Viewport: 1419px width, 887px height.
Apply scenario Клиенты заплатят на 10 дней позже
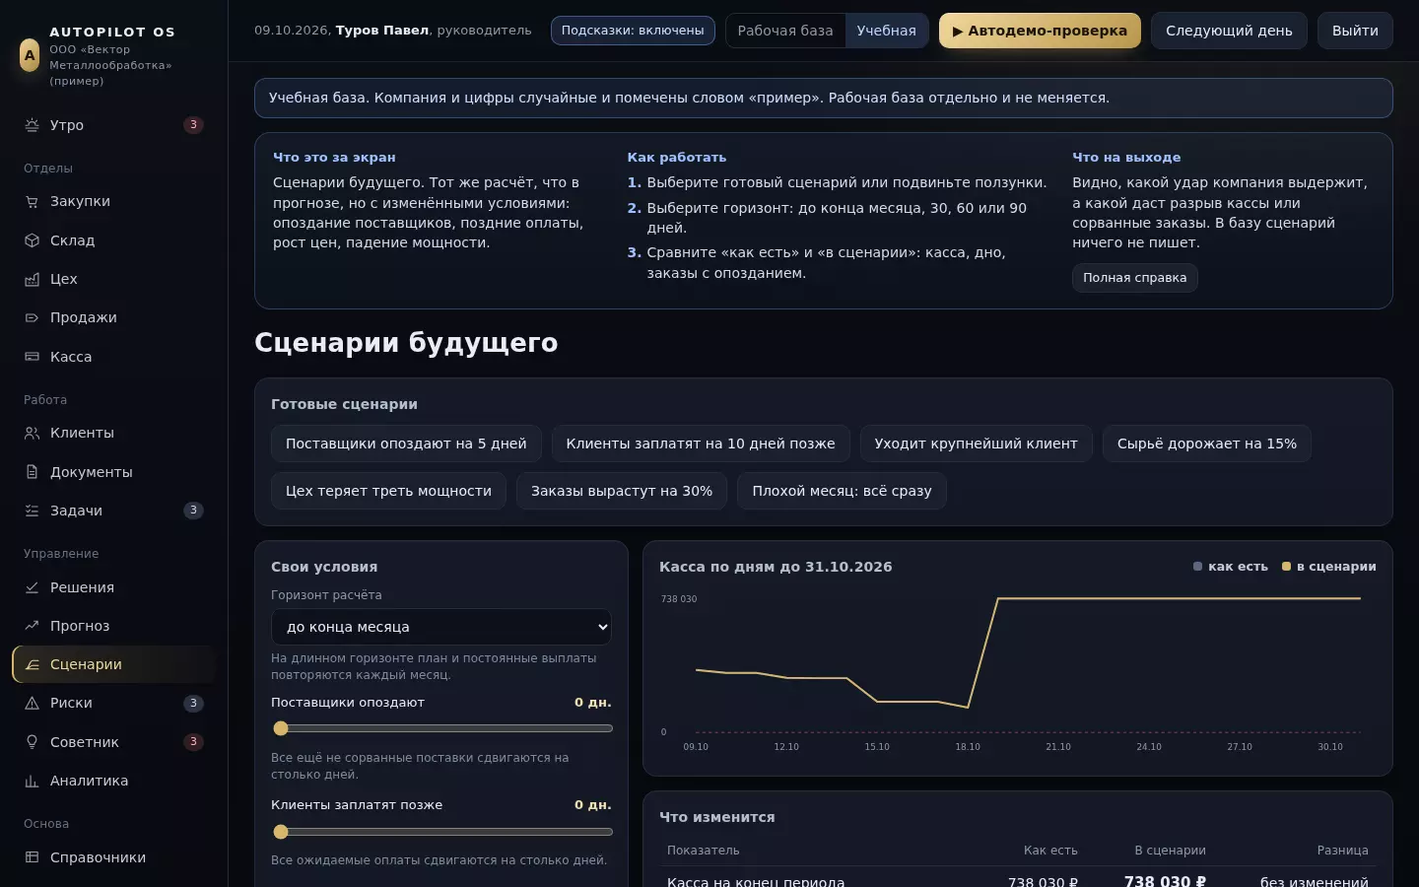(x=701, y=443)
